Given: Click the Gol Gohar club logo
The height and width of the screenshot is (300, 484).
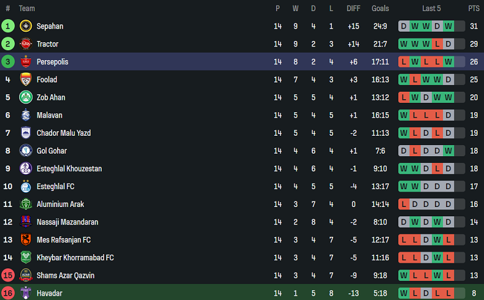Looking at the screenshot, I should click(x=25, y=151).
